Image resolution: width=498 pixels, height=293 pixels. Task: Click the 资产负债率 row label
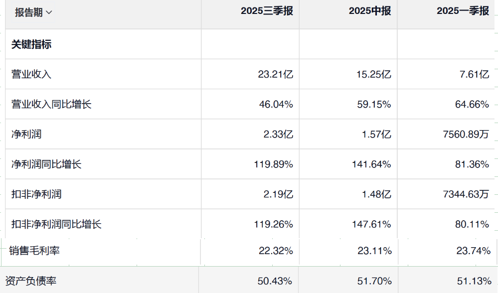point(31,281)
